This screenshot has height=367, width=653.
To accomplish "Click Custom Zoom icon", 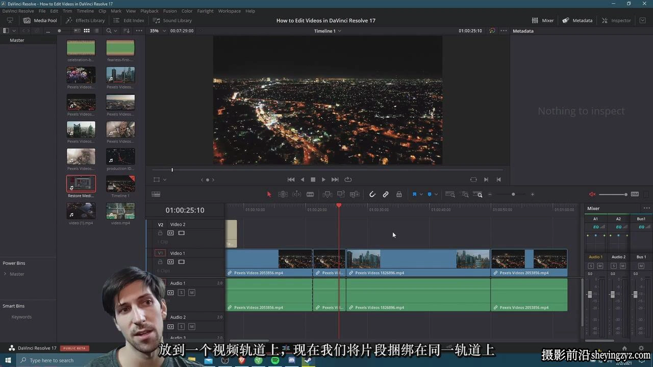I will pyautogui.click(x=478, y=194).
